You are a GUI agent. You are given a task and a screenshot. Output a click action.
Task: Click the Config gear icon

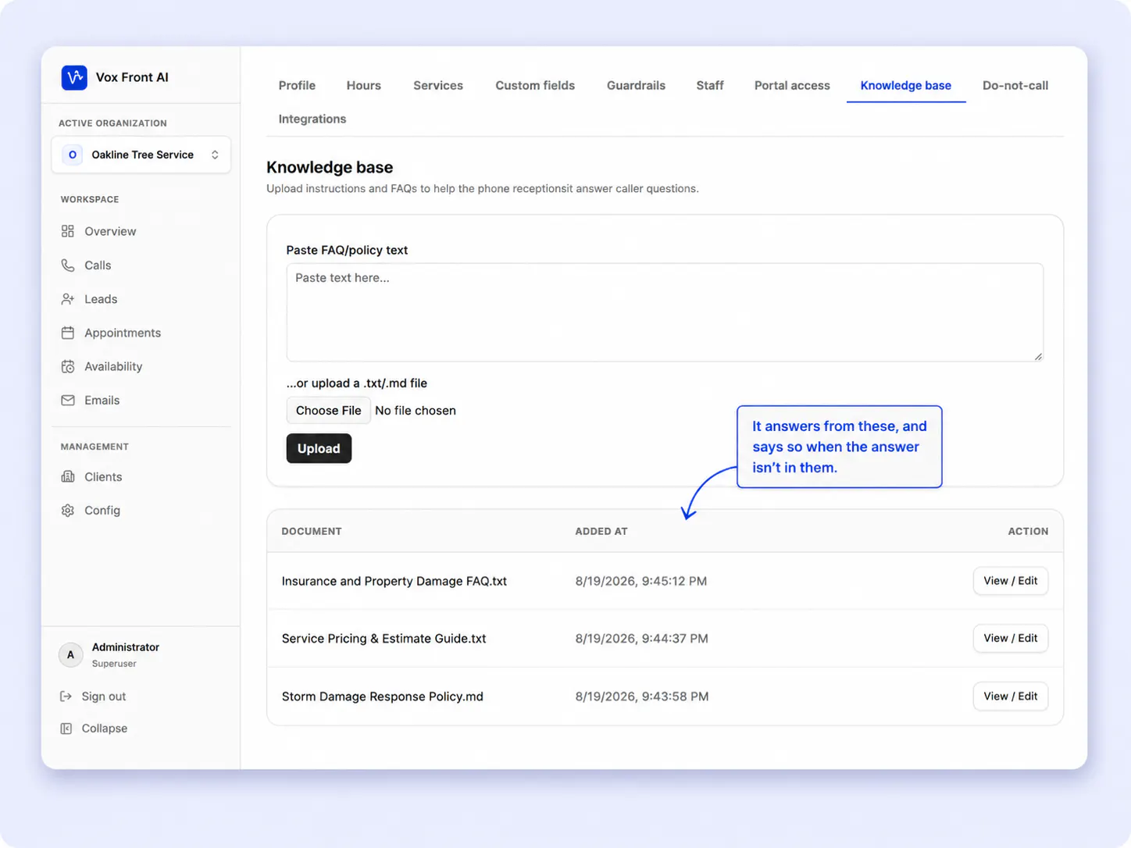coord(68,510)
